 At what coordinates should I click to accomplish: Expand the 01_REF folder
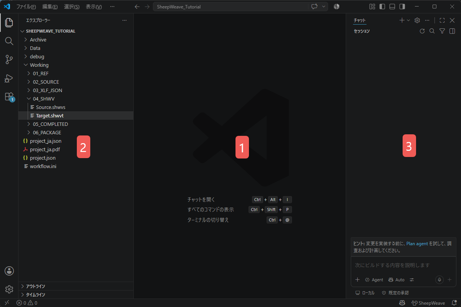pyautogui.click(x=76, y=73)
